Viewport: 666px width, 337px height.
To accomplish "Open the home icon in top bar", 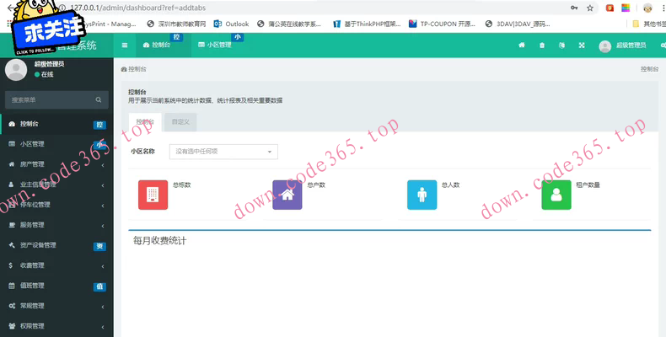I will (x=522, y=45).
